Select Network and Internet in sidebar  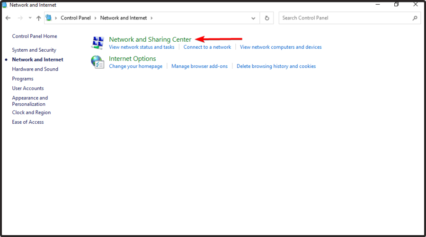tap(37, 59)
